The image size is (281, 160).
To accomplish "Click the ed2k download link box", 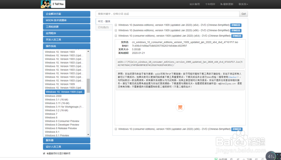I will click(x=180, y=63).
